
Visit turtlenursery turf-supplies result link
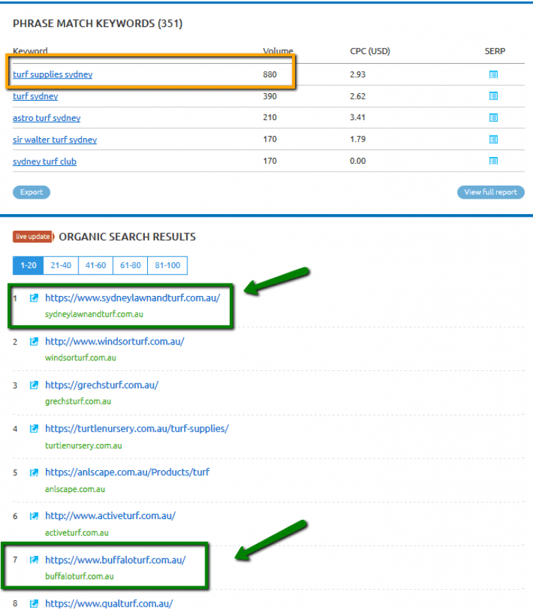[137, 429]
